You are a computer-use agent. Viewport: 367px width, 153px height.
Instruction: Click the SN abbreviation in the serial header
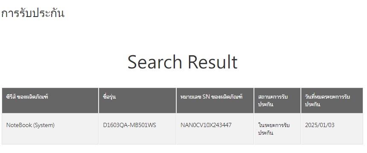(x=206, y=97)
